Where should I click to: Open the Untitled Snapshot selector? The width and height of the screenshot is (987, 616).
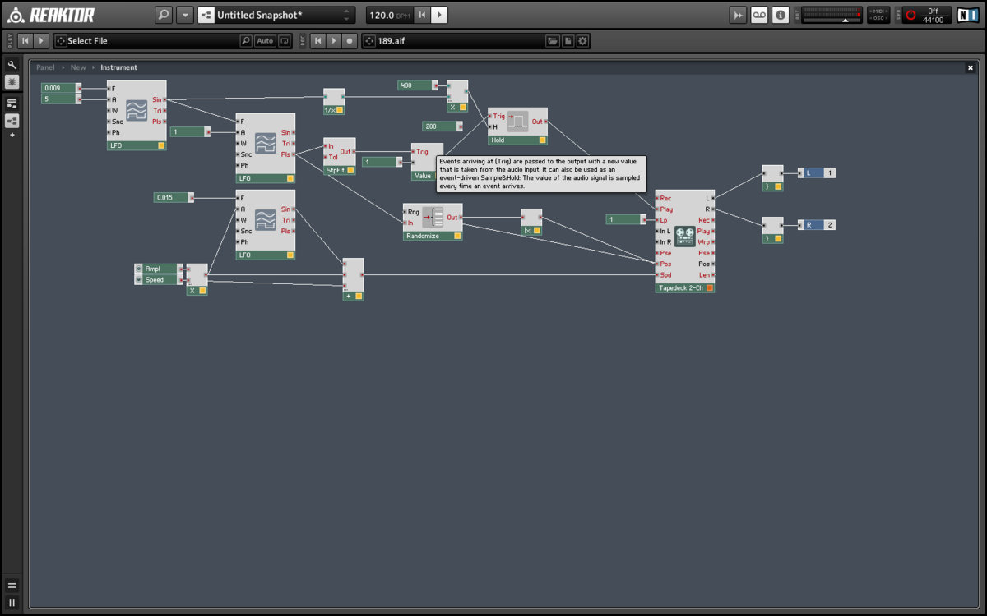point(276,15)
